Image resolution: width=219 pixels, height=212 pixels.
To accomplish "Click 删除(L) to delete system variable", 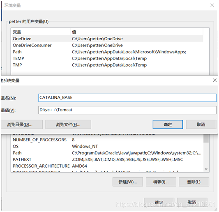I will (194, 182).
